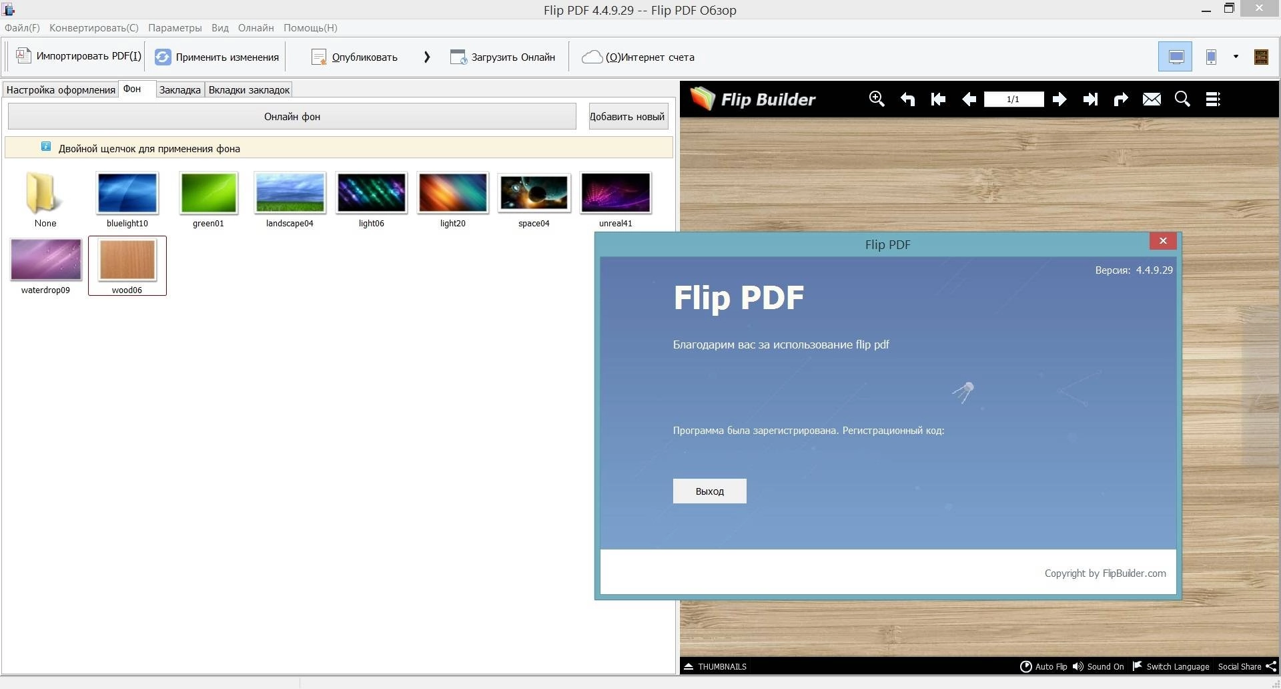
Task: Open the Файл menu
Action: pos(22,28)
